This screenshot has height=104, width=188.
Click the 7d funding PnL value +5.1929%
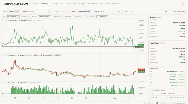173,80
